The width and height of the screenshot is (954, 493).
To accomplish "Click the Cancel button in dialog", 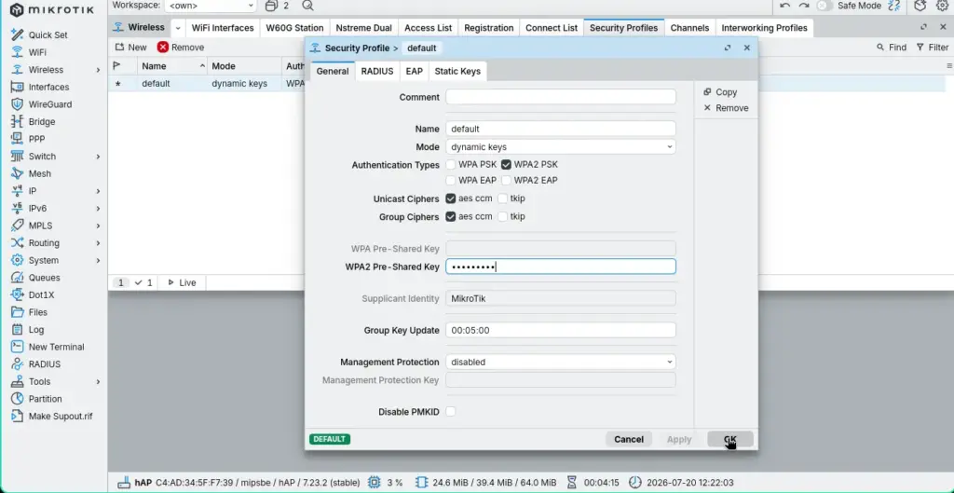I will click(629, 440).
